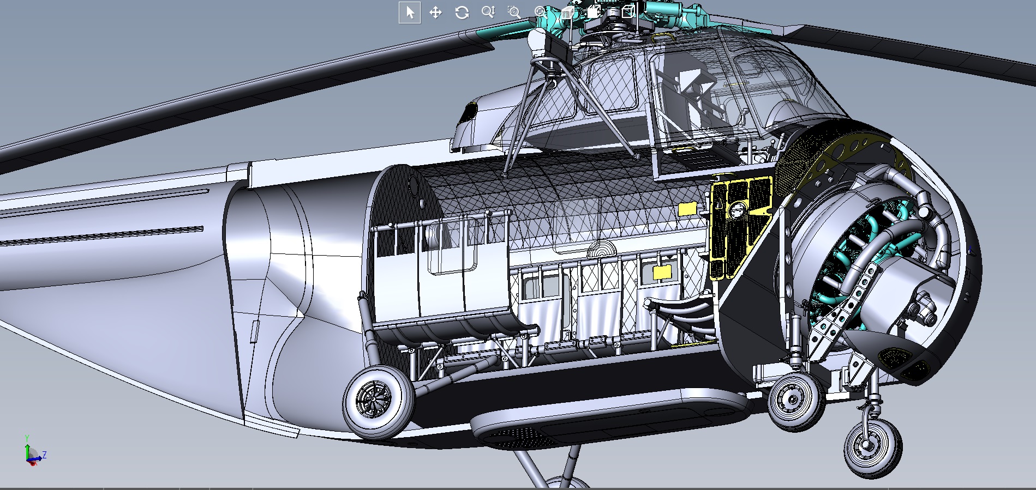
Task: Pick the Zoom in/out magnifier tool
Action: (488, 12)
